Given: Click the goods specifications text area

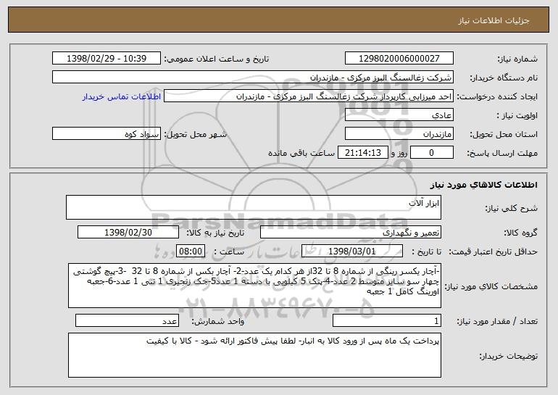Looking at the screenshot, I should point(254,286).
